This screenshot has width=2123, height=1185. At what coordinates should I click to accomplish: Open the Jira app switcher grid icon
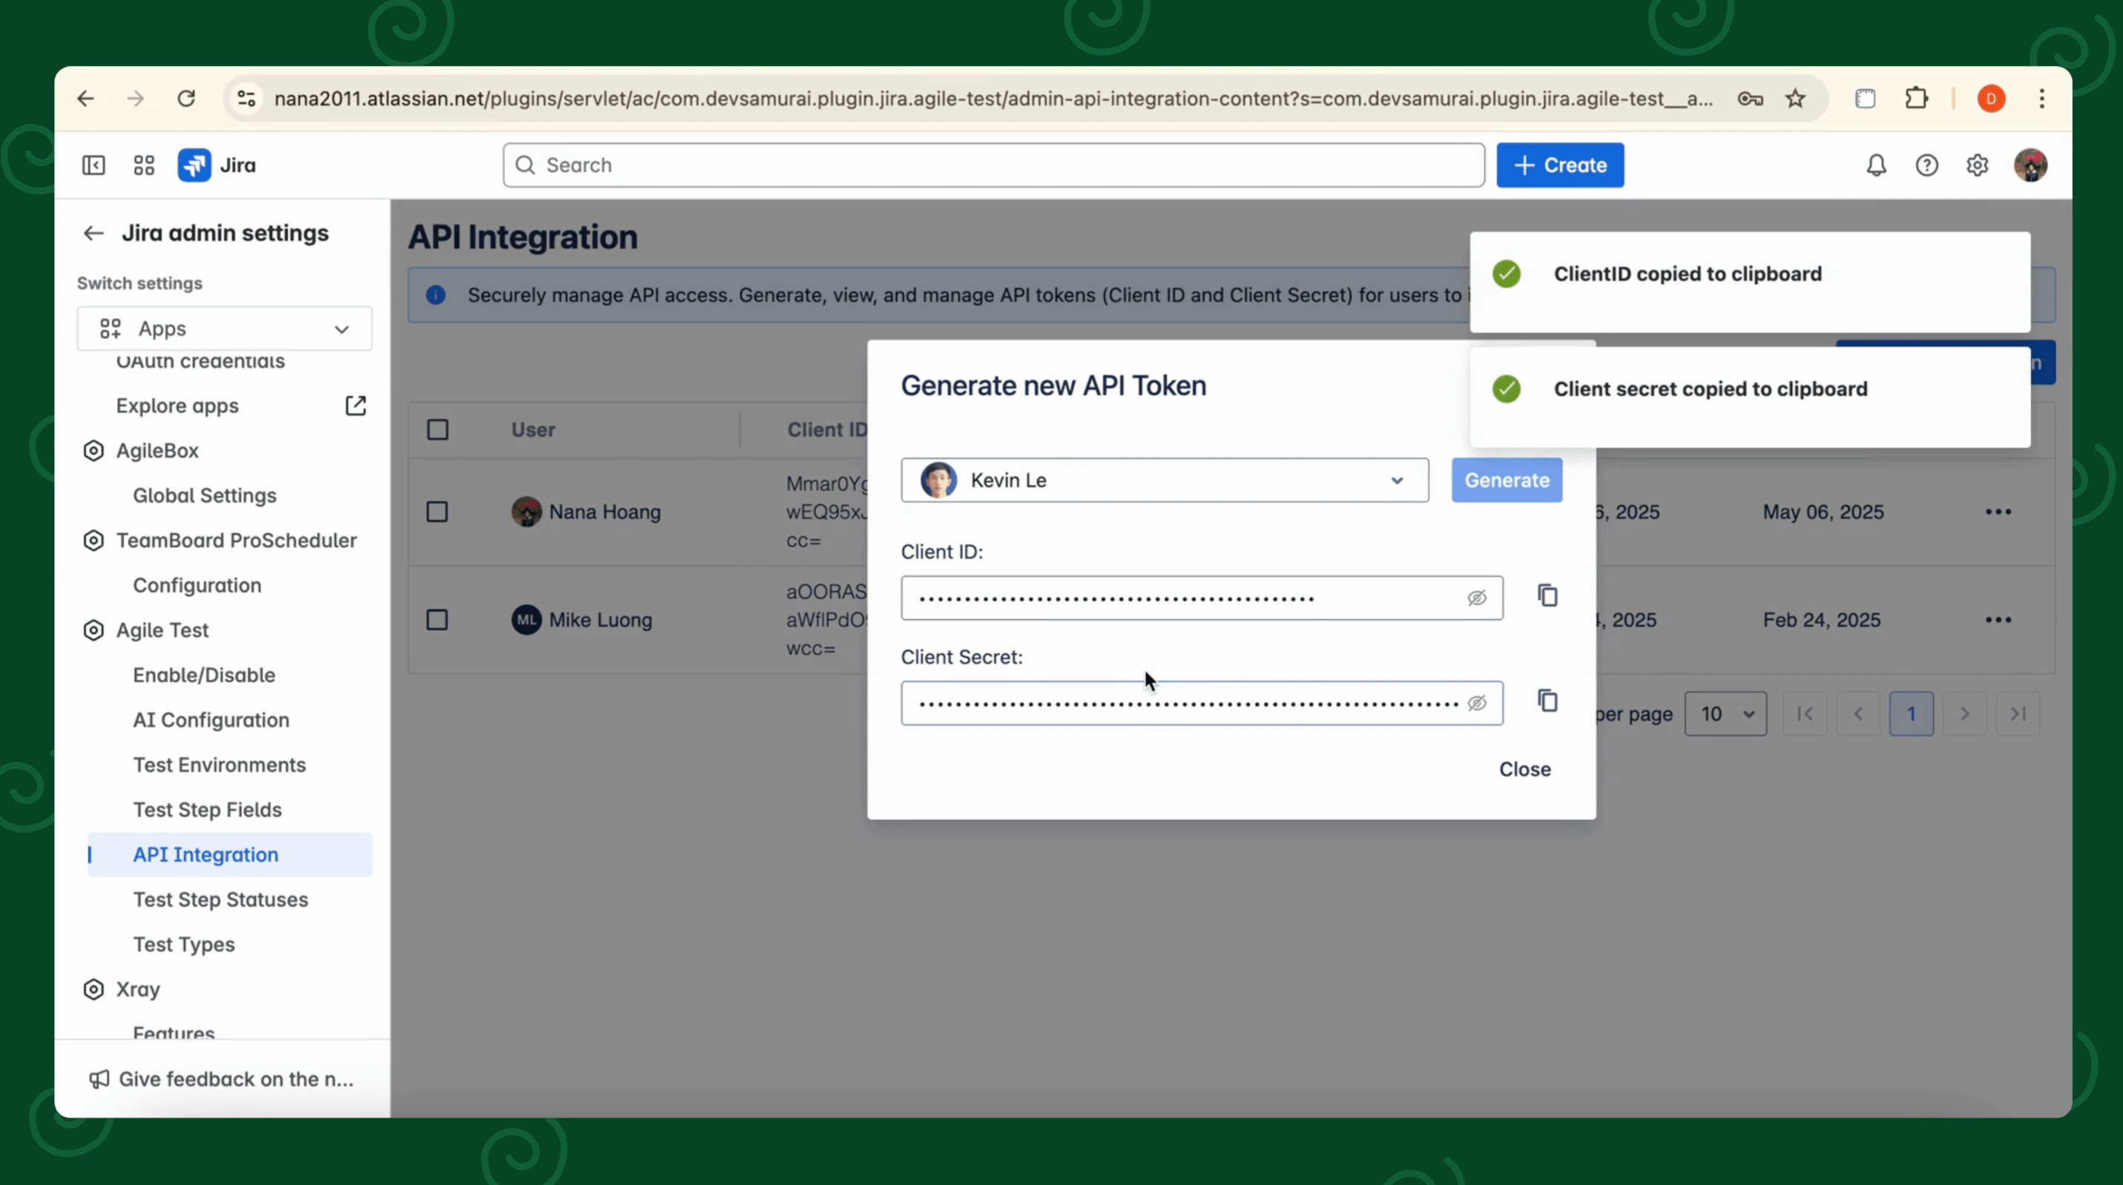click(x=143, y=165)
